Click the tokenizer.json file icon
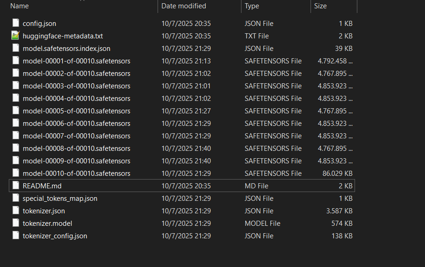The width and height of the screenshot is (425, 267). 16,210
